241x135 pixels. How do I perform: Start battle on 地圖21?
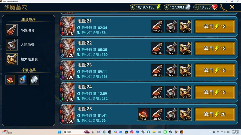click(215, 26)
